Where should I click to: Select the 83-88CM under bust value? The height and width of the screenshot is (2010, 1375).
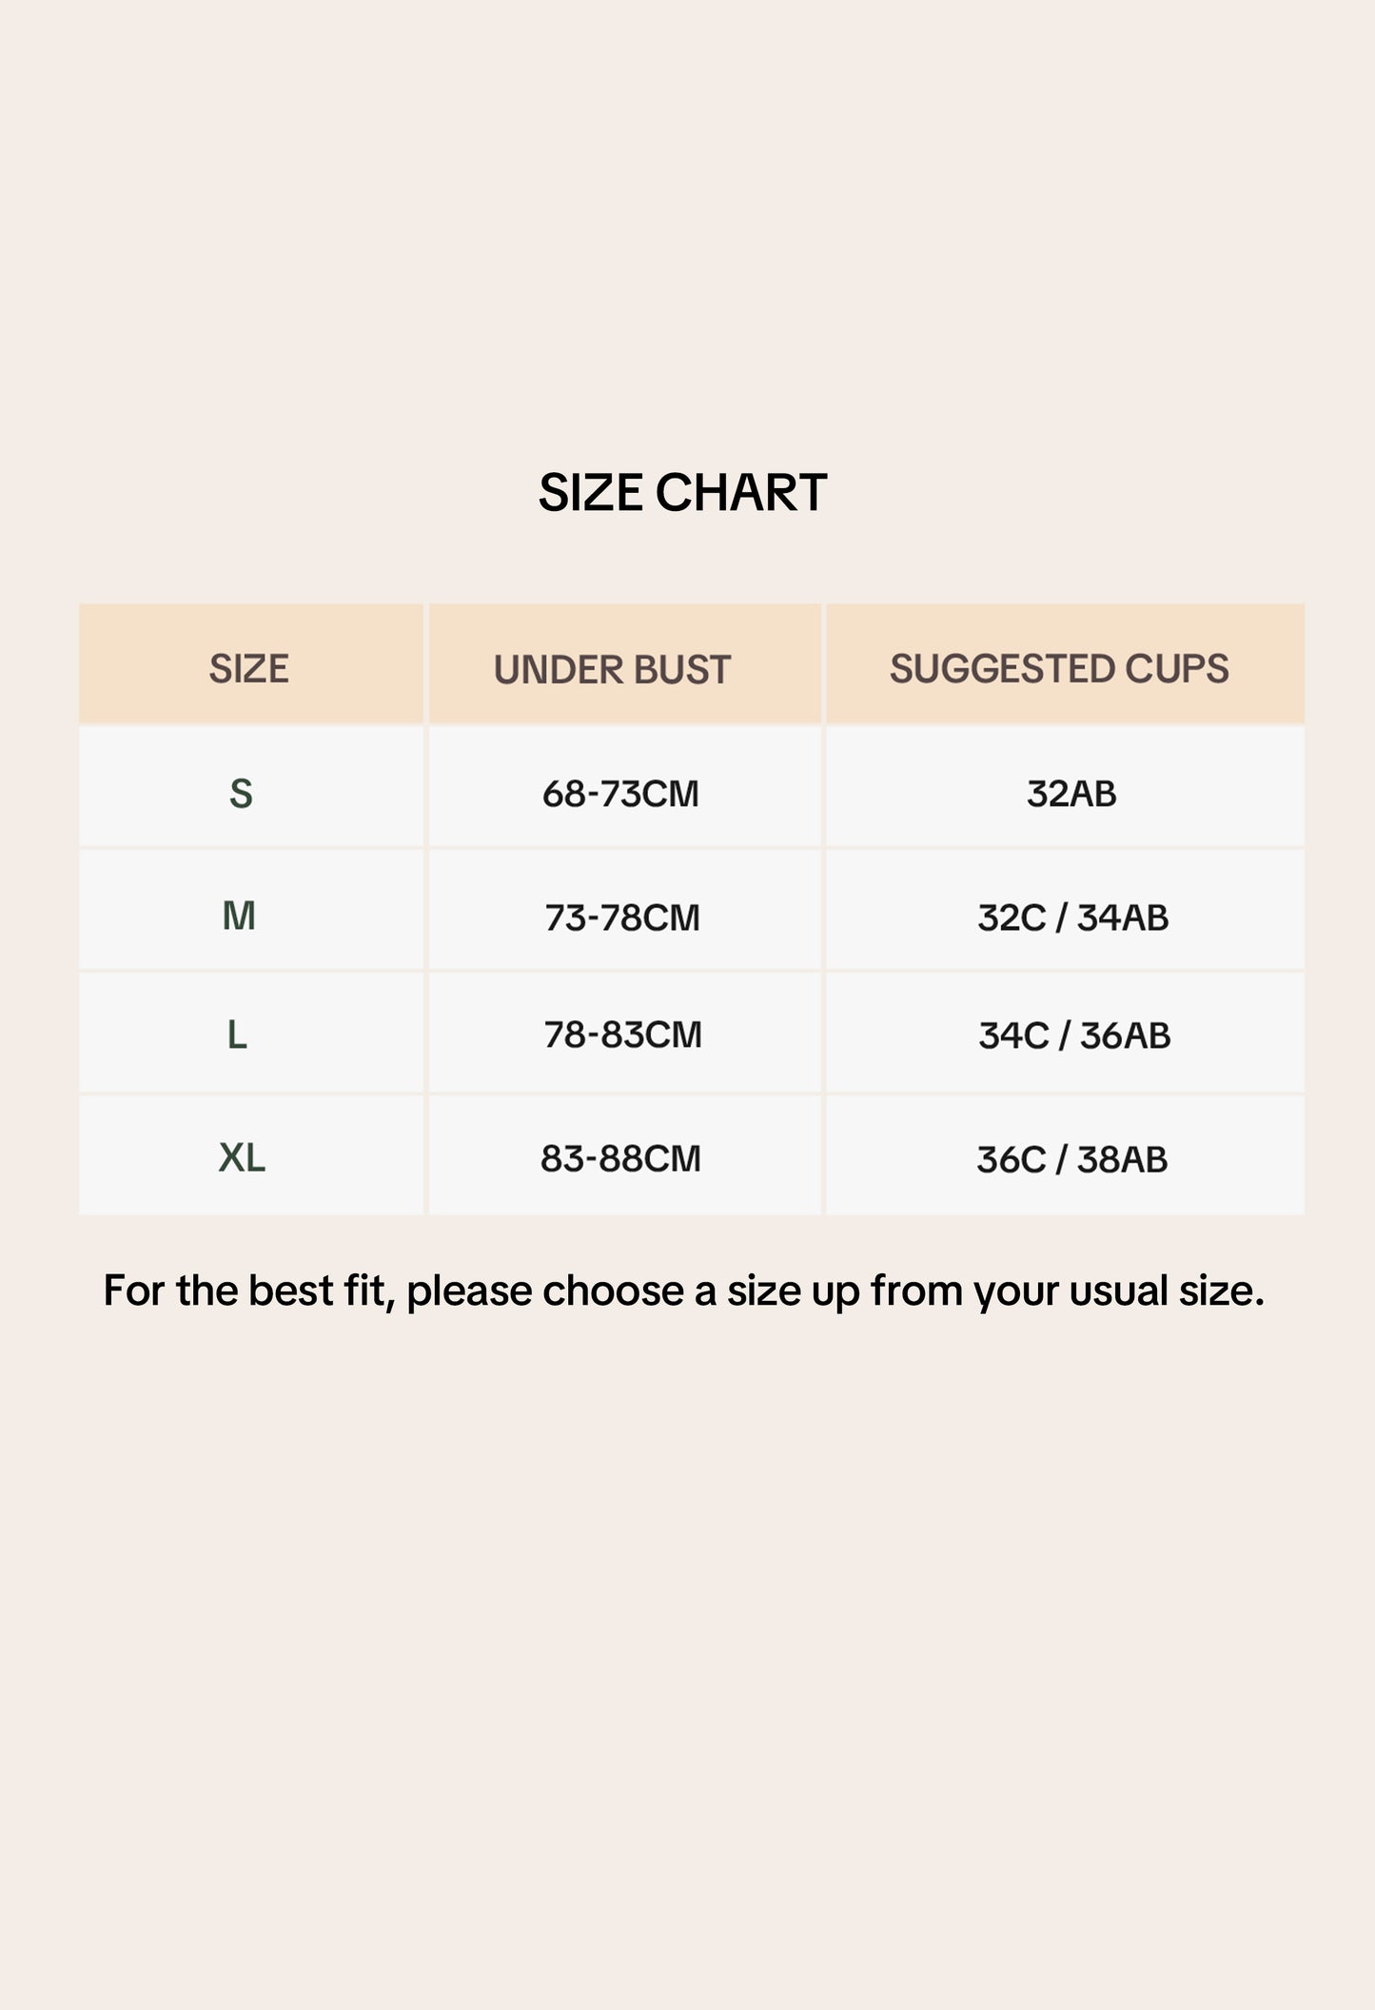[x=620, y=1158]
